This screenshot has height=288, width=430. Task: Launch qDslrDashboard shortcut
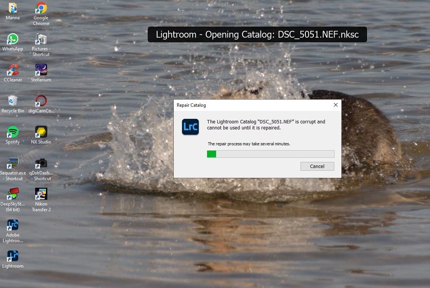tap(41, 163)
